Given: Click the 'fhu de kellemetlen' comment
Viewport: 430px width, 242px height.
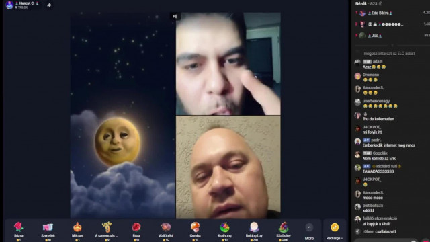Looking at the screenshot, I should tap(378, 119).
